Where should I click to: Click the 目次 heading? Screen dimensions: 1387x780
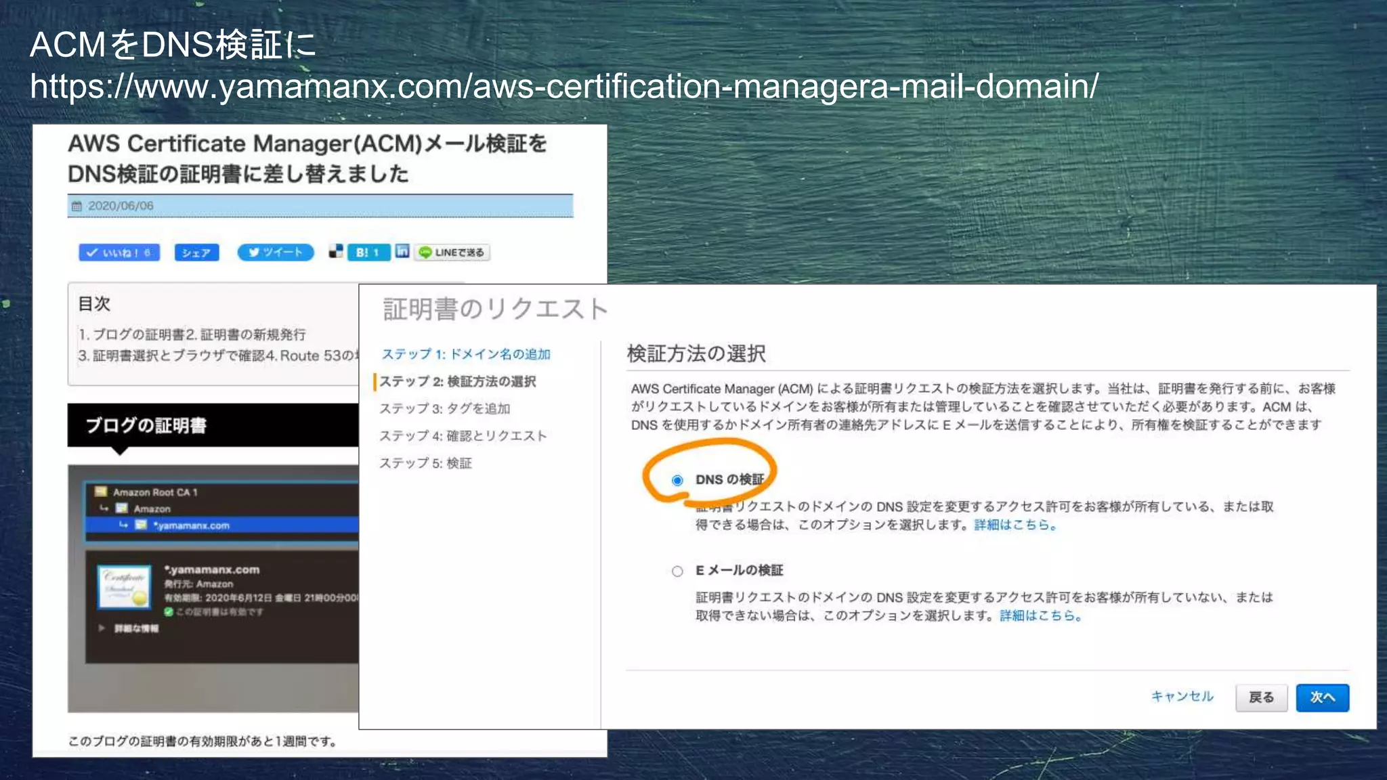point(94,303)
